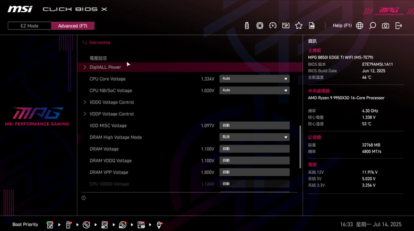Select the DRAM VDDQ Voltage label
The height and width of the screenshot is (231, 414).
point(110,160)
